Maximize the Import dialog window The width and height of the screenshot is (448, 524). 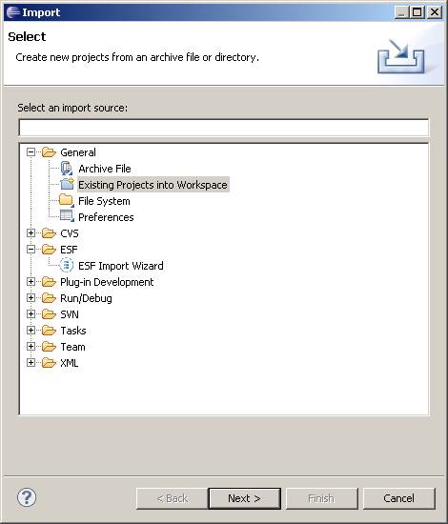tap(417, 12)
